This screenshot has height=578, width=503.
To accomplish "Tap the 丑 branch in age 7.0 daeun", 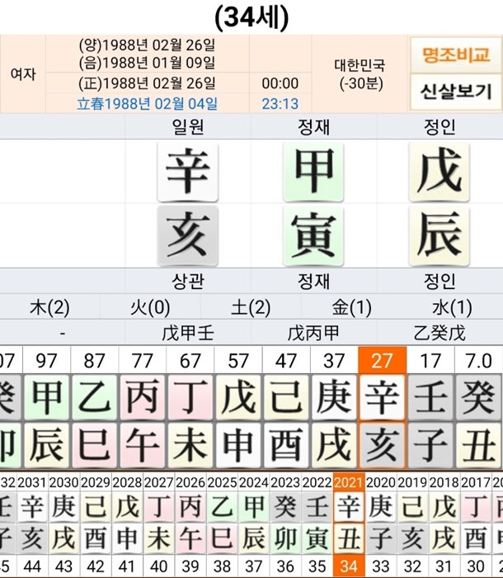I will (x=479, y=445).
